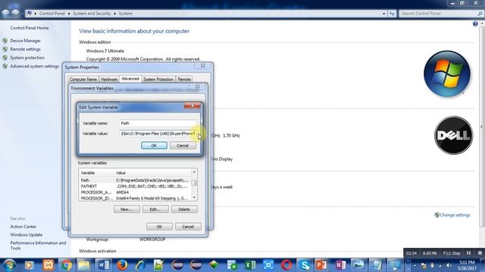Click Edit system variable button
This screenshot has width=485, height=272.
(x=155, y=209)
